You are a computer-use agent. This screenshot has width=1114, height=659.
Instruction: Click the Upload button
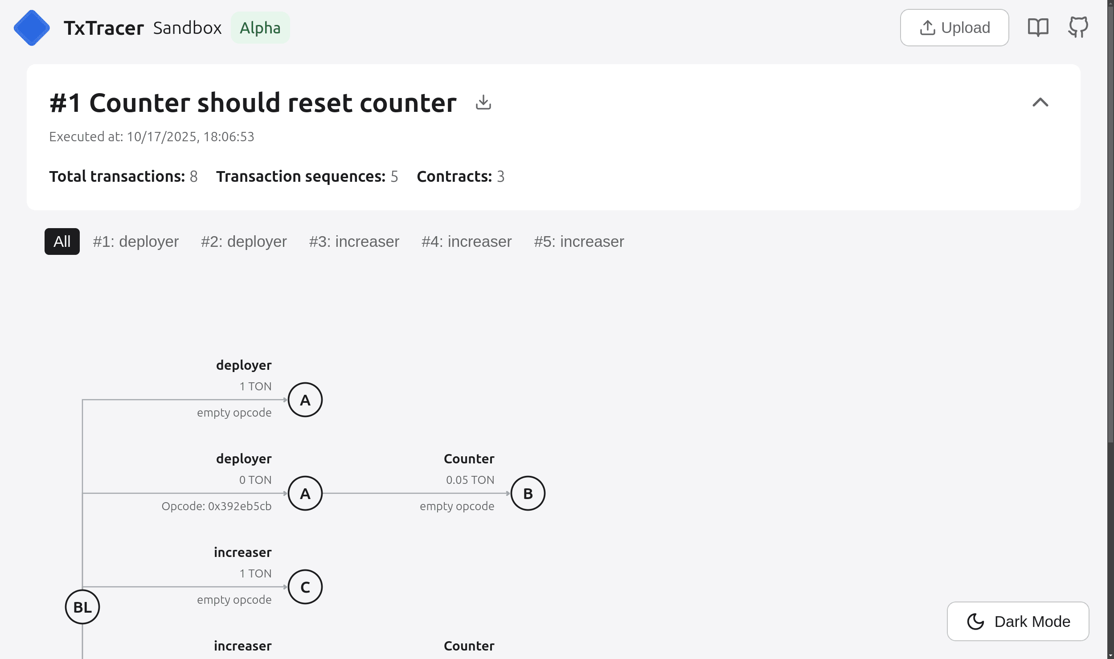(954, 28)
